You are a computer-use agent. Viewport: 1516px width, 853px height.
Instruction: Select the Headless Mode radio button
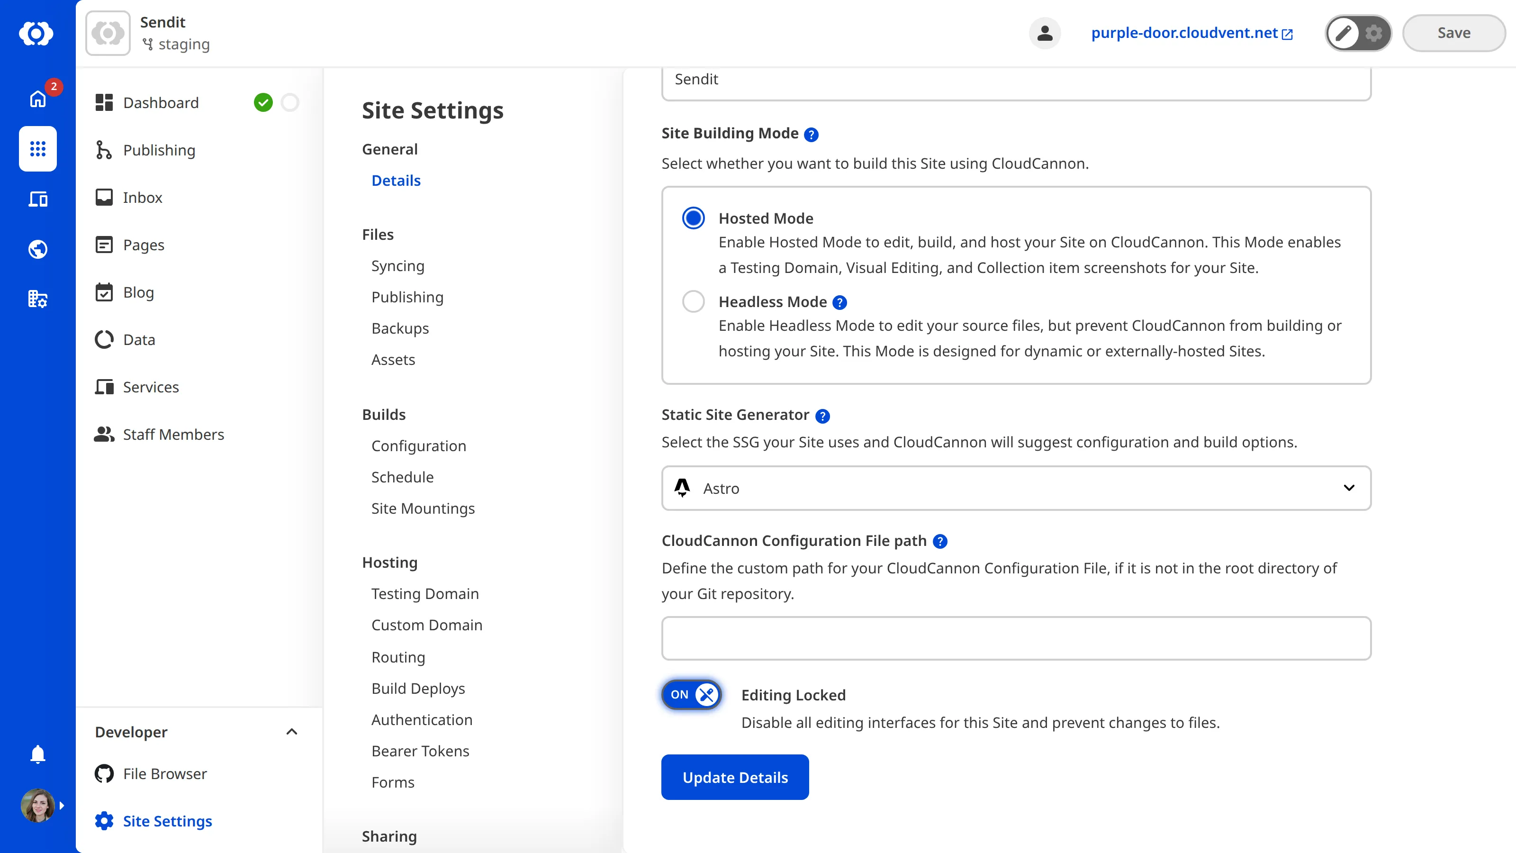[693, 301]
